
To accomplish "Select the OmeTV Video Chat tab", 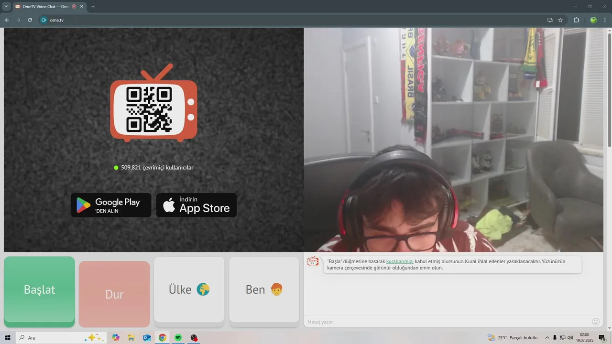I will (x=49, y=7).
